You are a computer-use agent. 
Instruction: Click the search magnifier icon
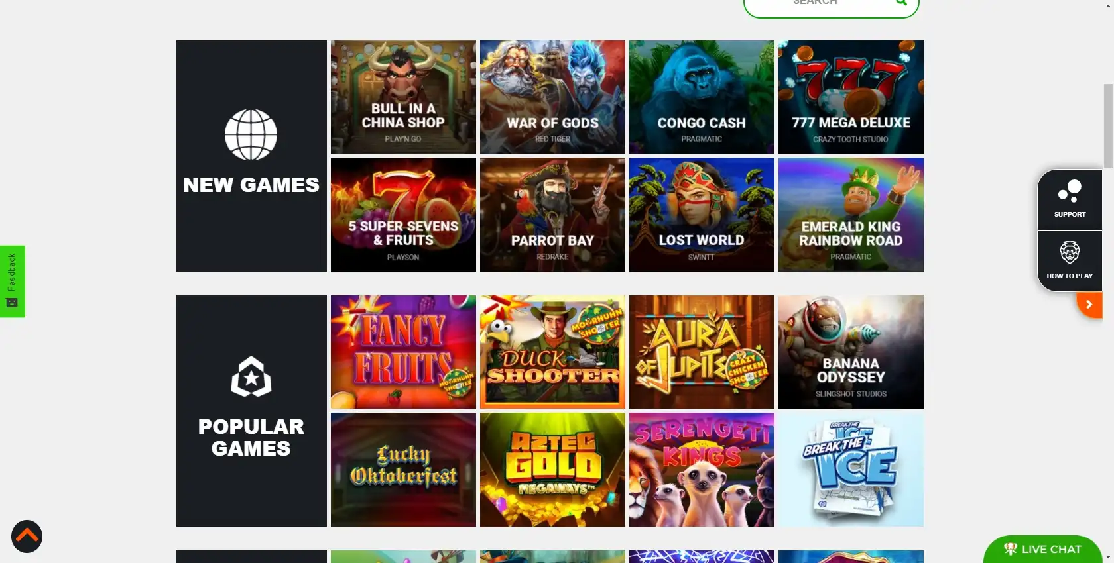click(x=901, y=2)
